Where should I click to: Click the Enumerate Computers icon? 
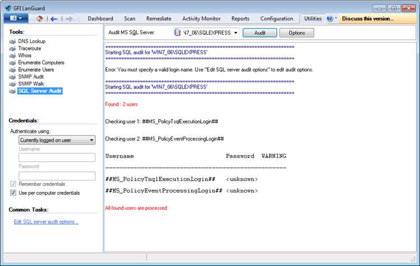click(12, 63)
